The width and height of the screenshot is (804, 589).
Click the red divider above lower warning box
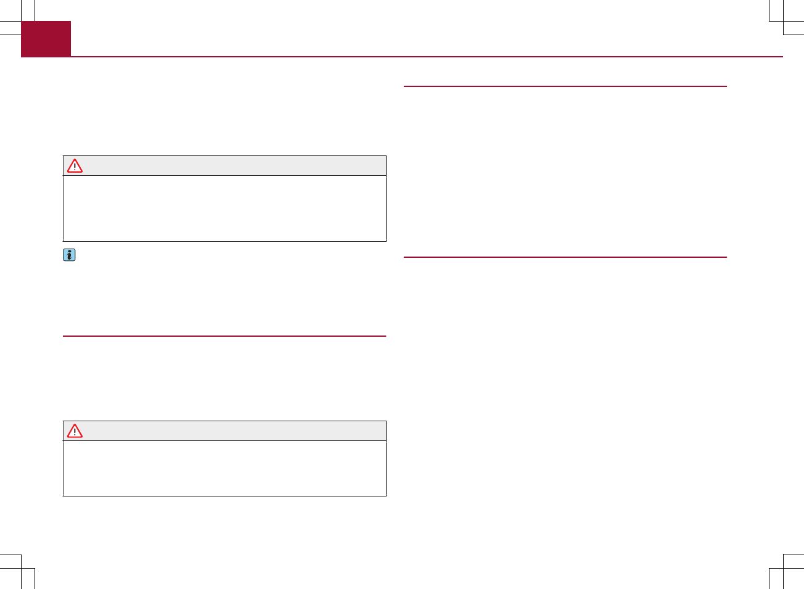pyautogui.click(x=224, y=336)
